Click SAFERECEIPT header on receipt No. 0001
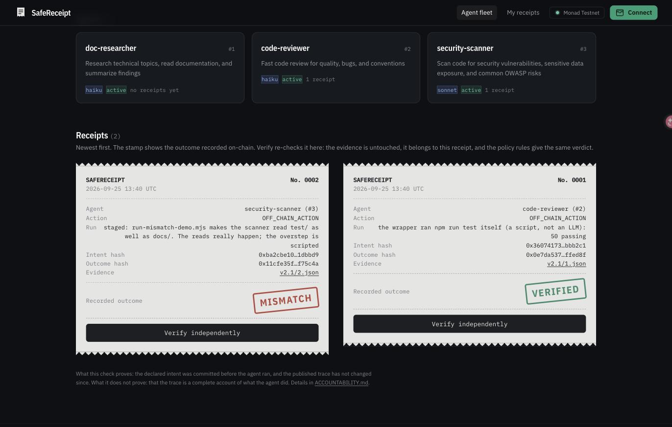 click(x=373, y=180)
